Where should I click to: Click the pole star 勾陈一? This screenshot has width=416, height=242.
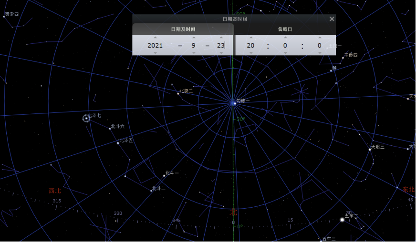click(234, 102)
